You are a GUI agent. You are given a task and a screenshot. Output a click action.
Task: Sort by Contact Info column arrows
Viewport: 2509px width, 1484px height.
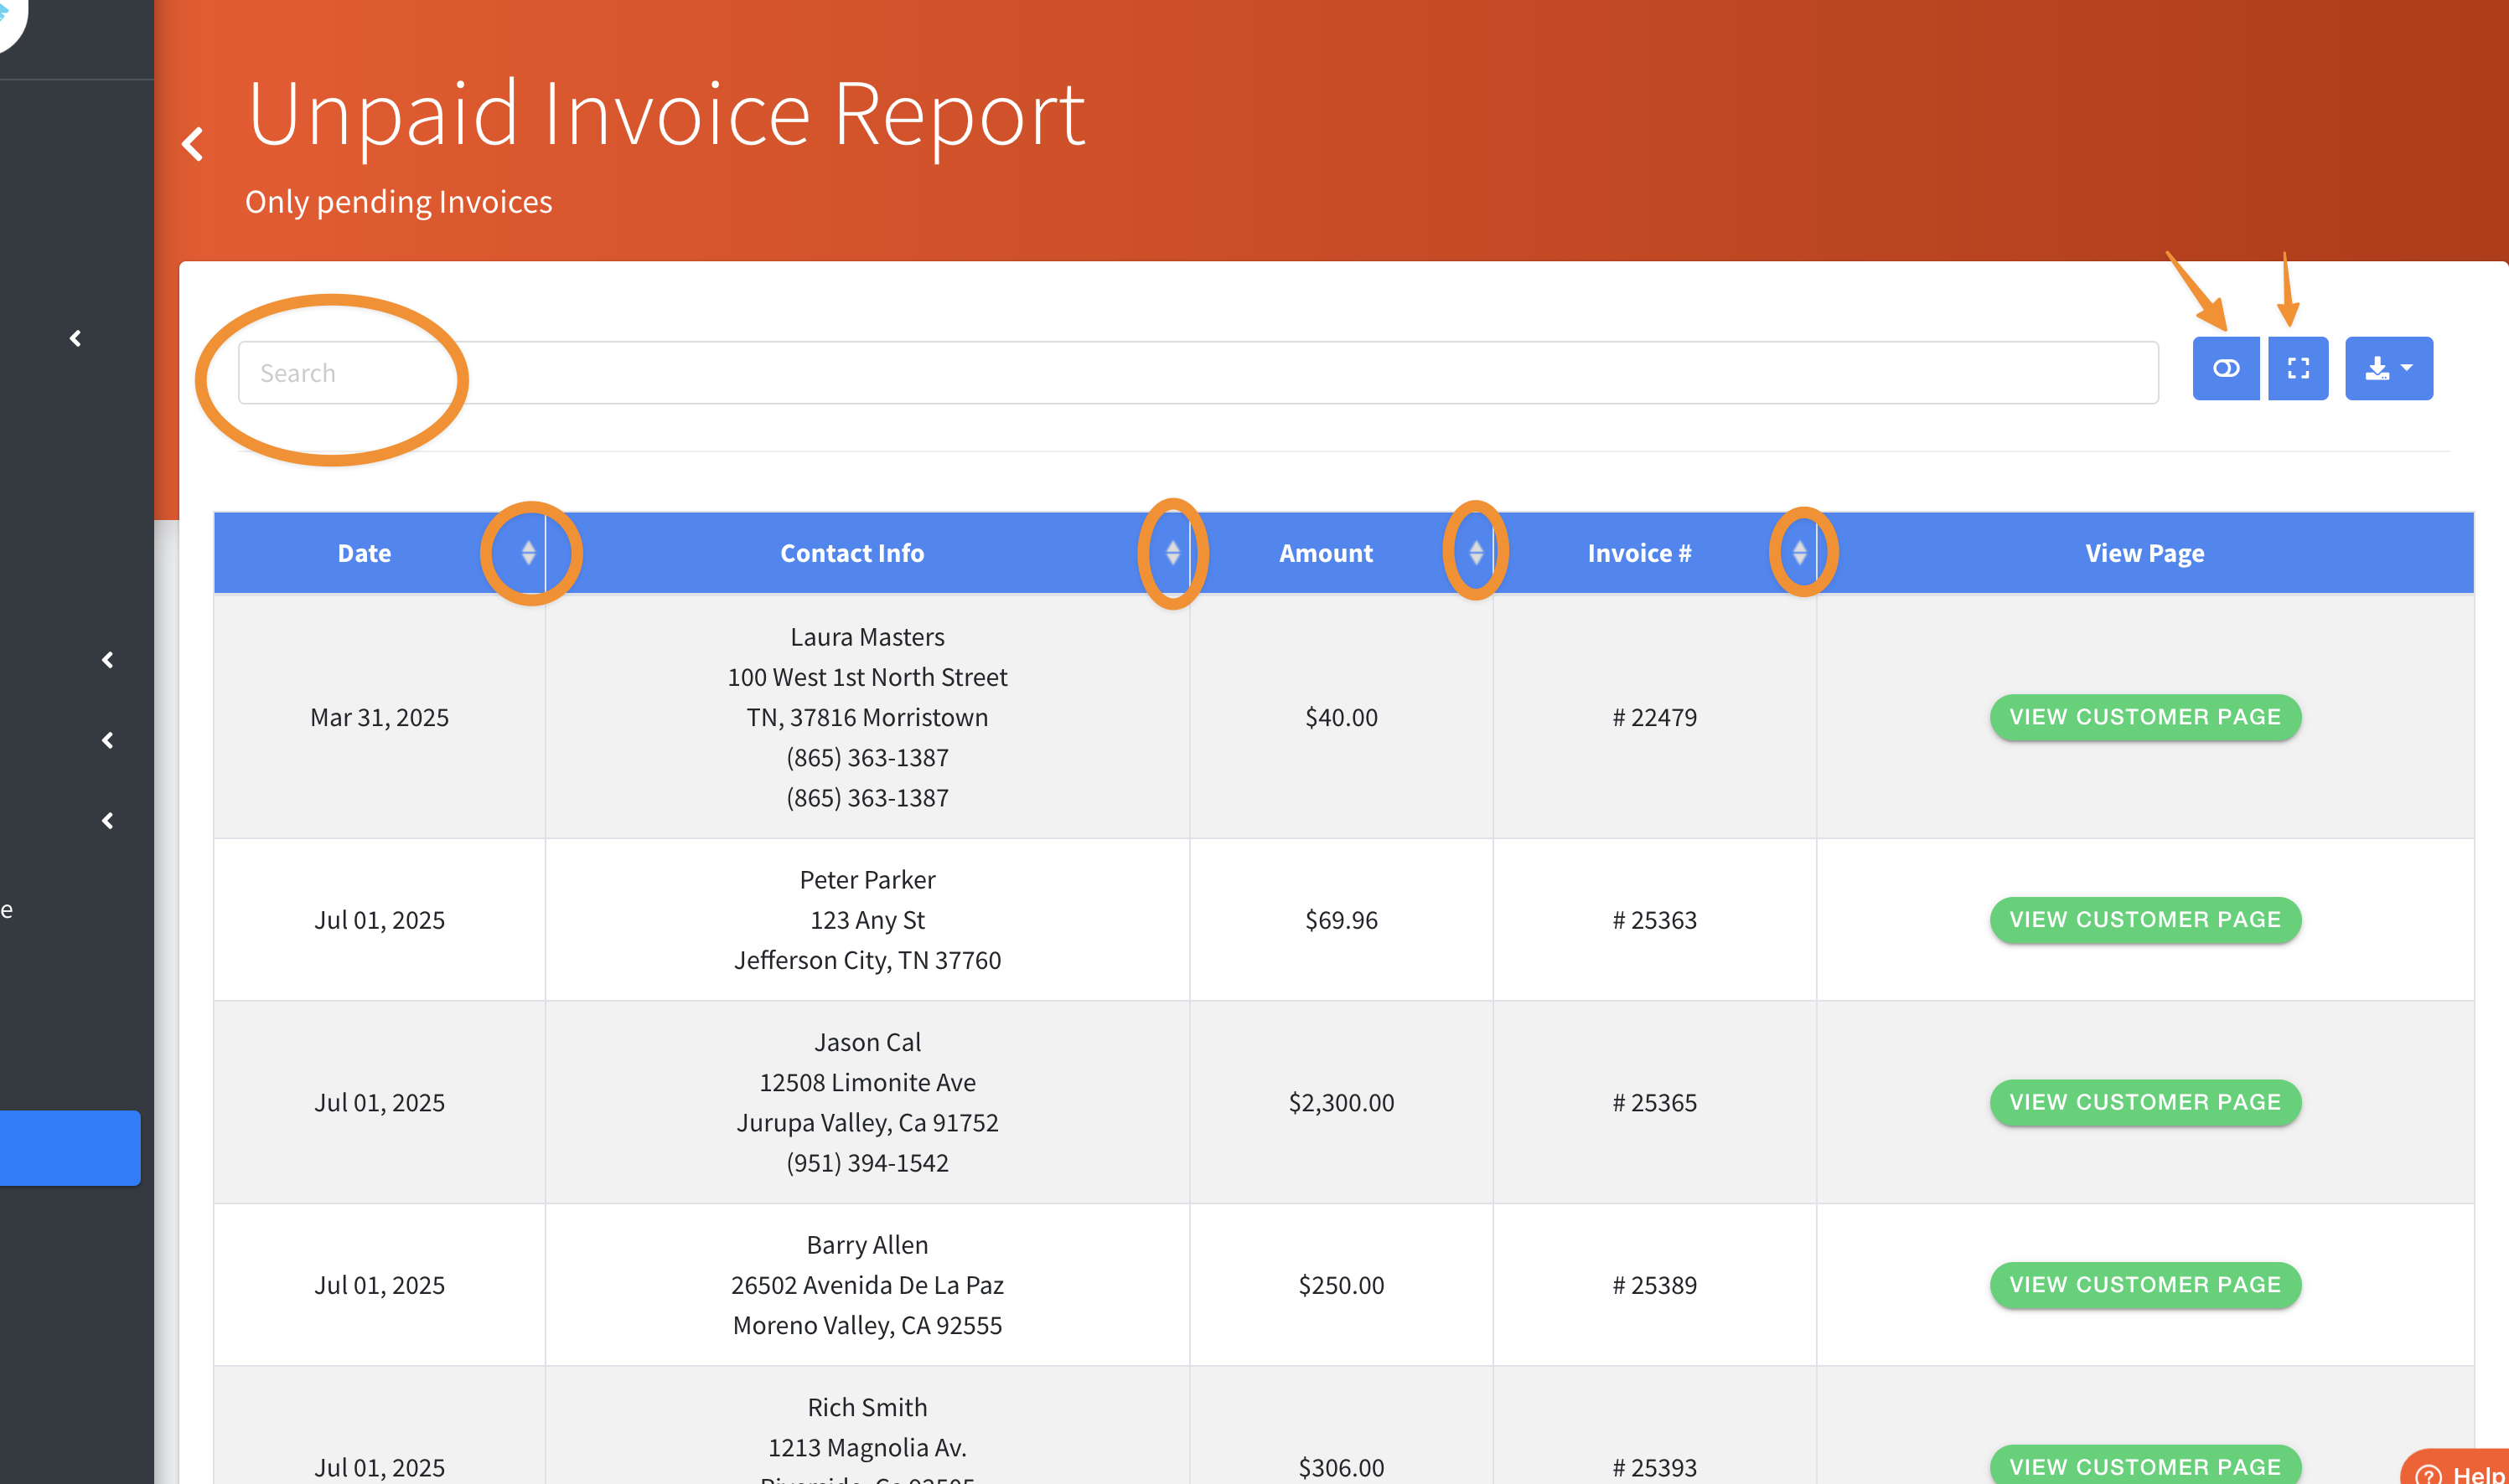pyautogui.click(x=1172, y=553)
